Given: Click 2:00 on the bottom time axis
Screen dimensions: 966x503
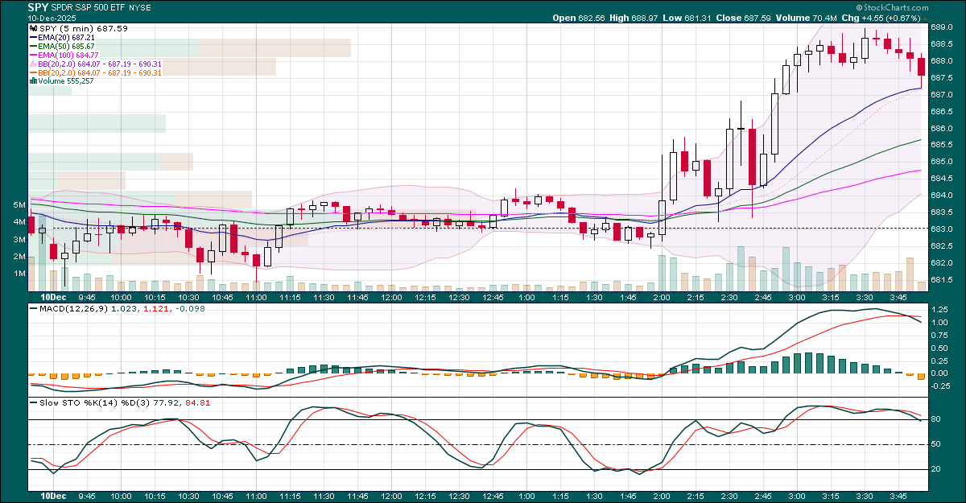Looking at the screenshot, I should [x=662, y=497].
